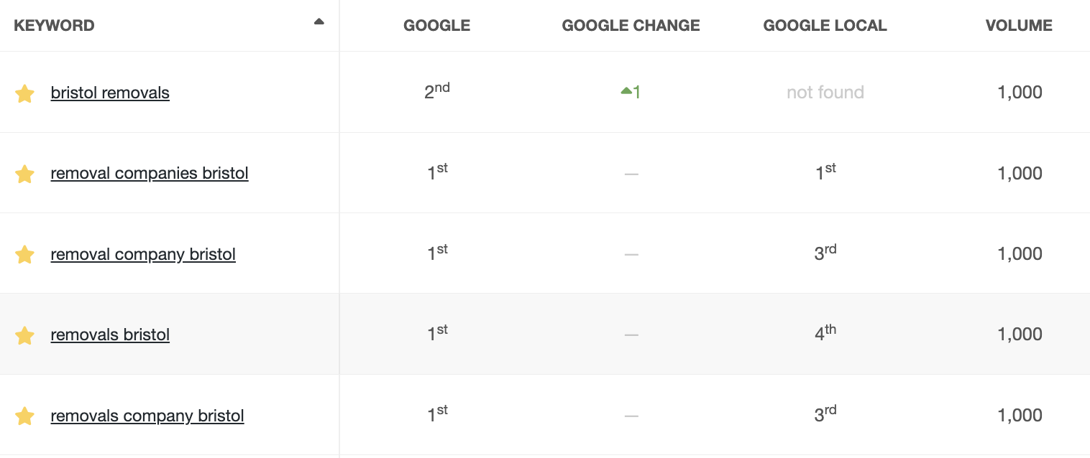Click the 'not found' Google Local cell
This screenshot has width=1090, height=458.
click(825, 92)
